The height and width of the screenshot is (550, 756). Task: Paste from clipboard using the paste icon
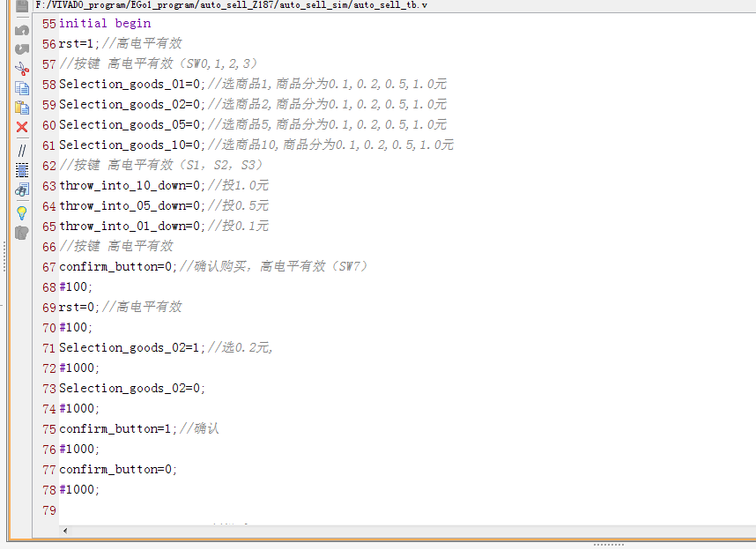point(21,107)
